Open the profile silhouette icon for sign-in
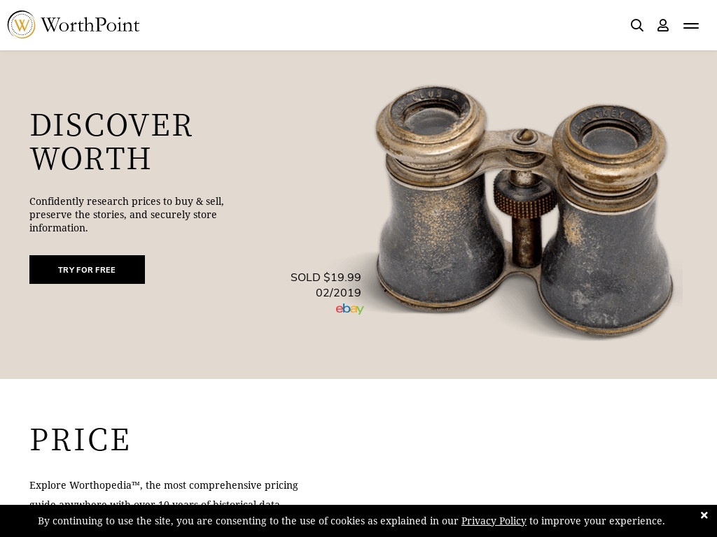Screen dimensions: 717x537 pos(662,25)
